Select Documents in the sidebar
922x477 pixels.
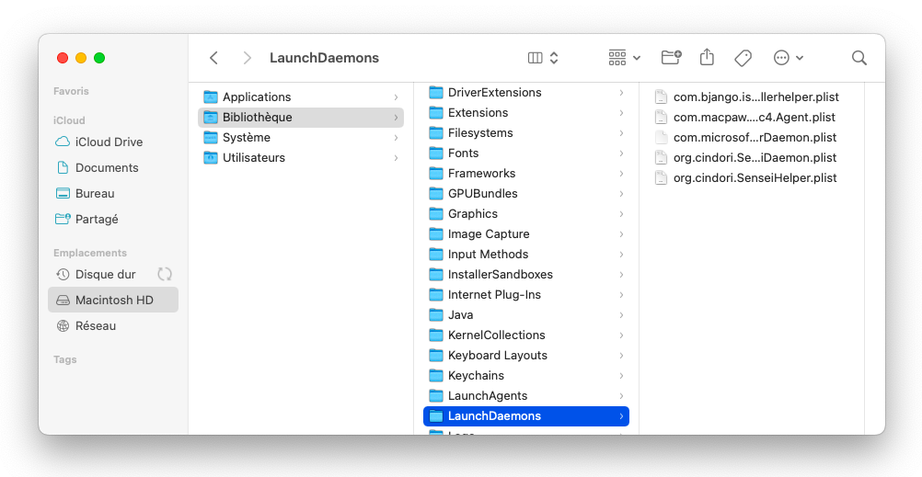pyautogui.click(x=107, y=168)
